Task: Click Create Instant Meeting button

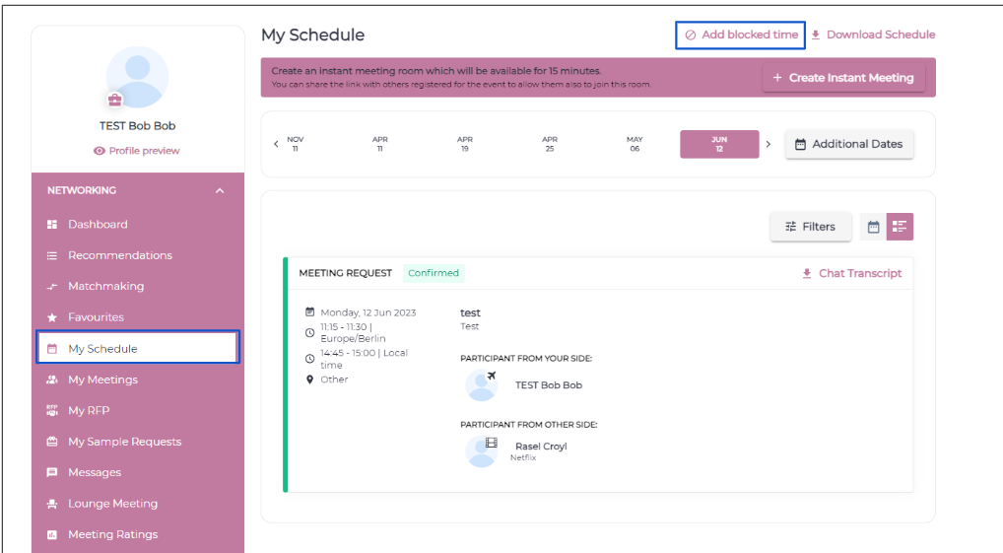Action: [x=843, y=78]
